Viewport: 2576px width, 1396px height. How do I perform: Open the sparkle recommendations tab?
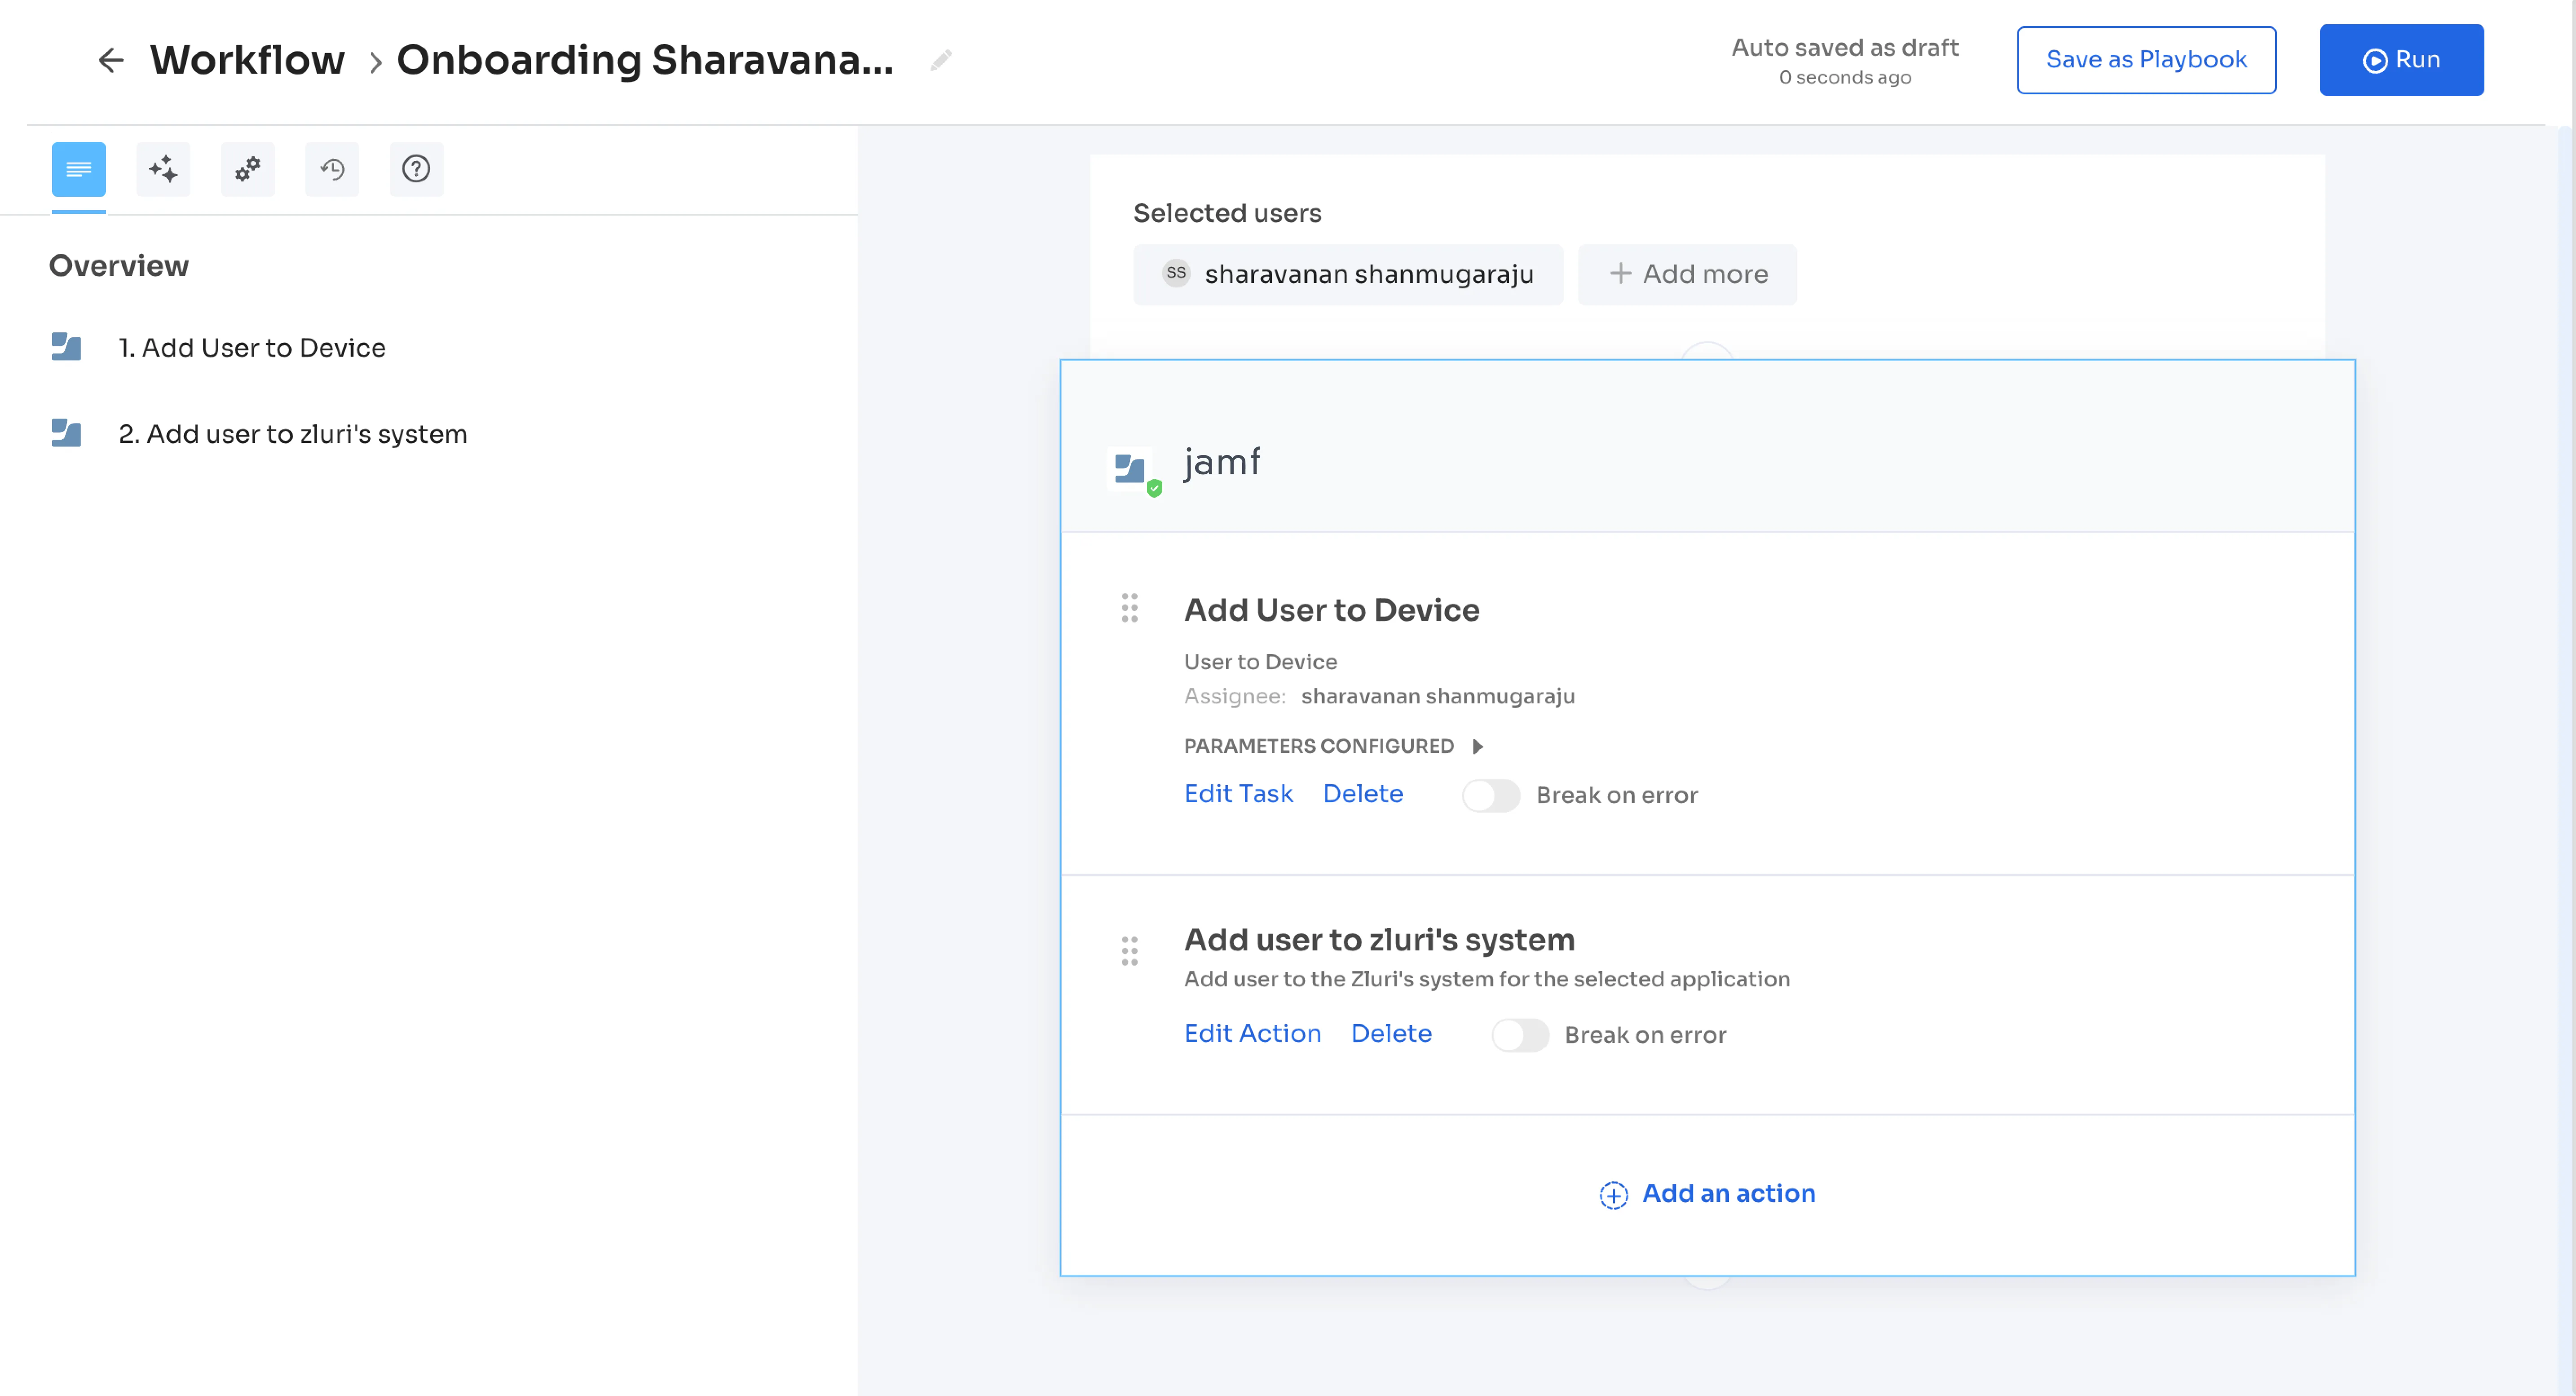[163, 169]
